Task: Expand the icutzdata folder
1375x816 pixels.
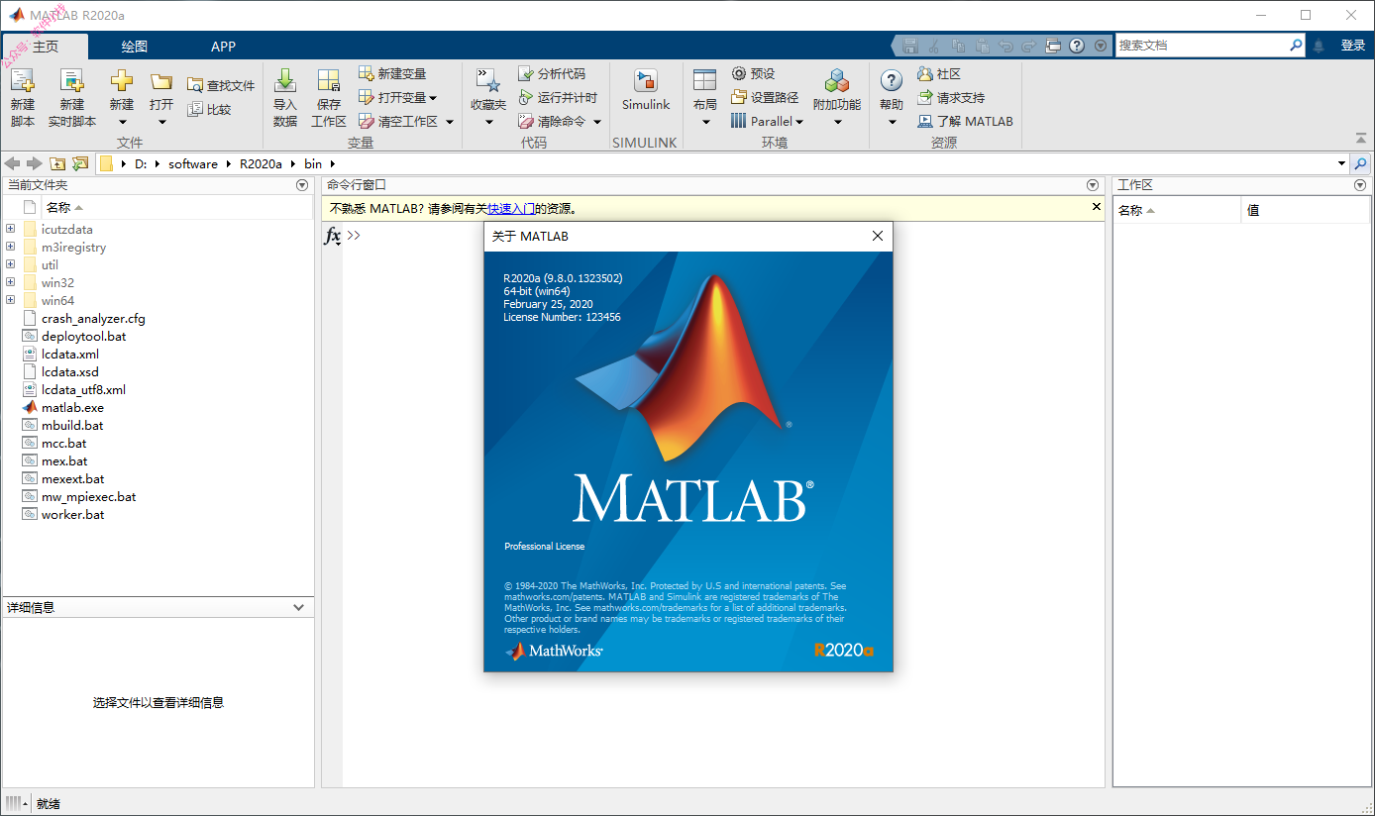Action: point(10,229)
